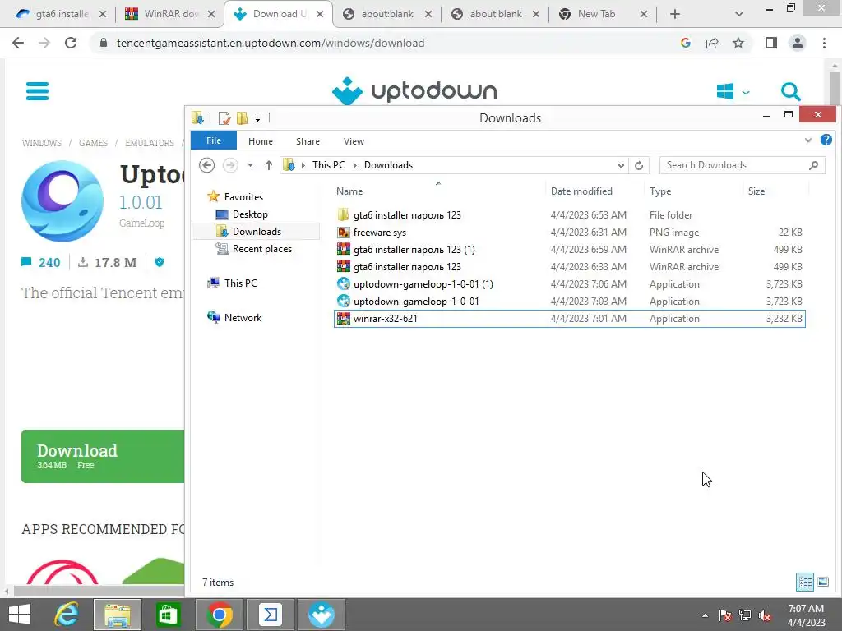Viewport: 842px width, 631px height.
Task: Click the Explorer back arrow
Action: point(206,165)
